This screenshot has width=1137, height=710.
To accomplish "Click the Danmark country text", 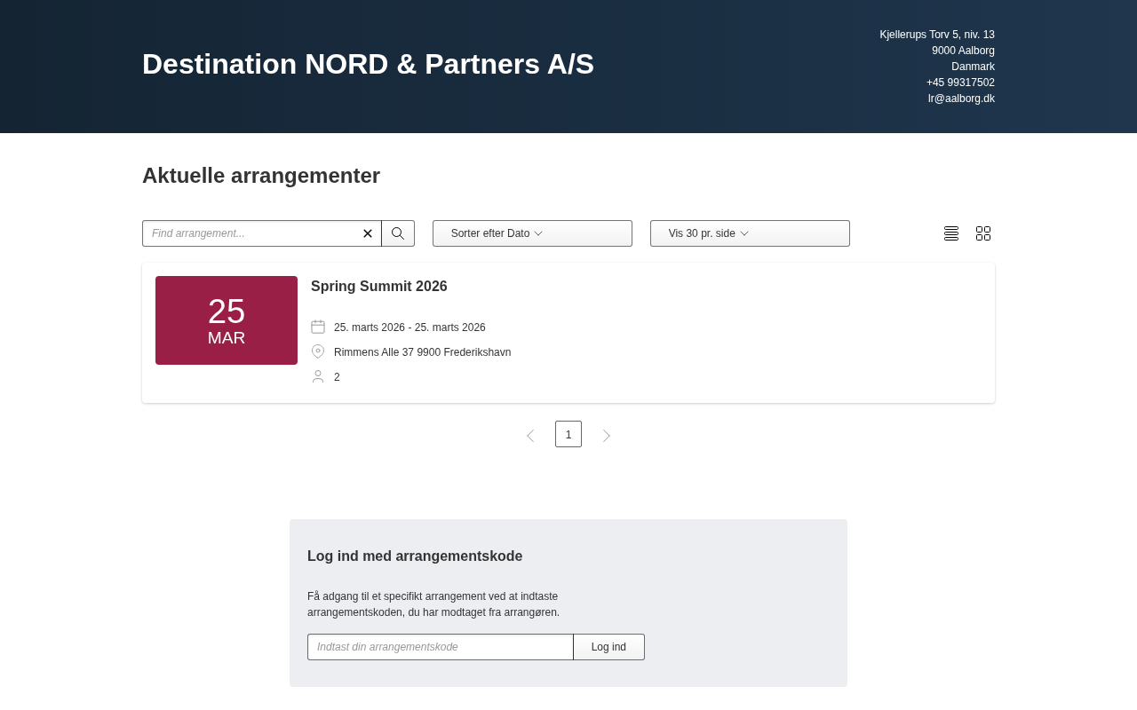I will 973,67.
